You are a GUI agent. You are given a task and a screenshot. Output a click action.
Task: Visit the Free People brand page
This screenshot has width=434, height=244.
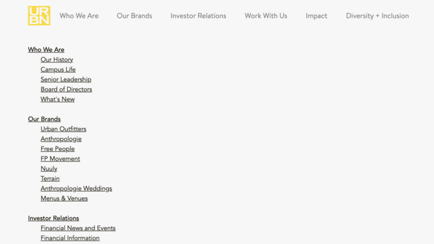(x=57, y=149)
